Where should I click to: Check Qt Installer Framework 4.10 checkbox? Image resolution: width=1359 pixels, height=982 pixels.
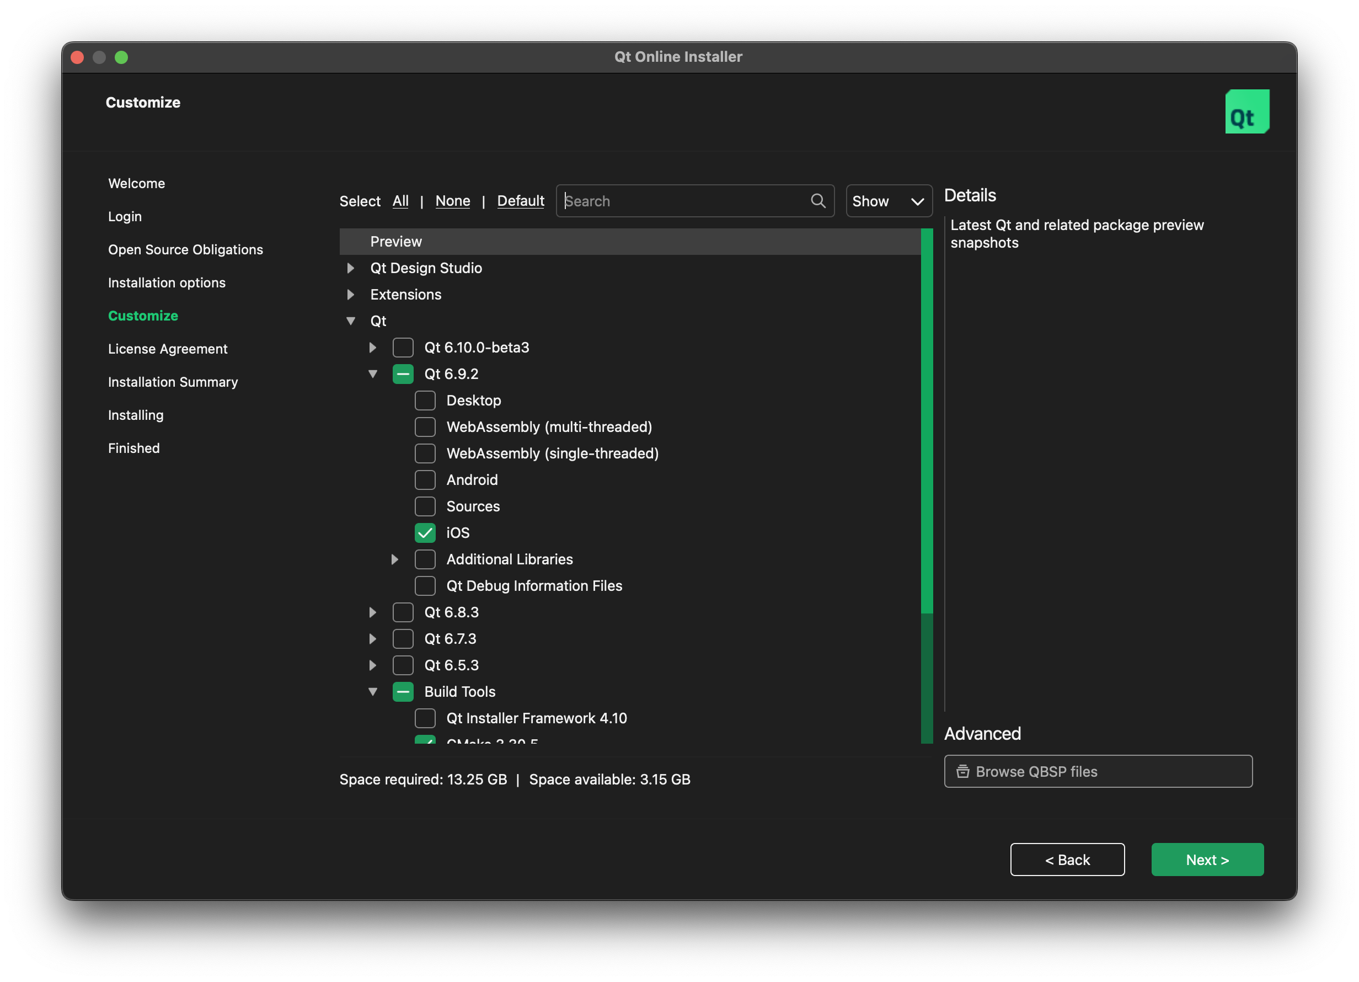coord(425,718)
